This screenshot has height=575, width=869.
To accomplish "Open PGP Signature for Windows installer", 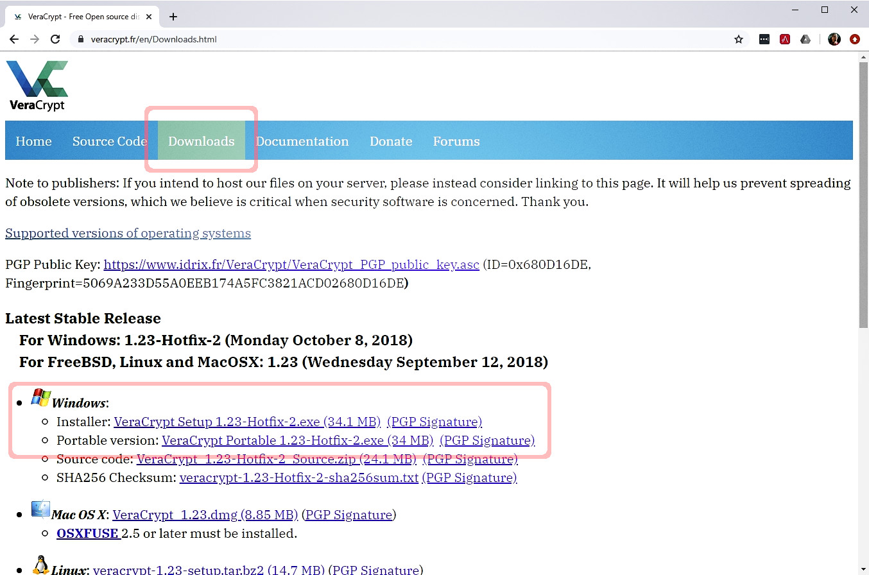I will [434, 422].
